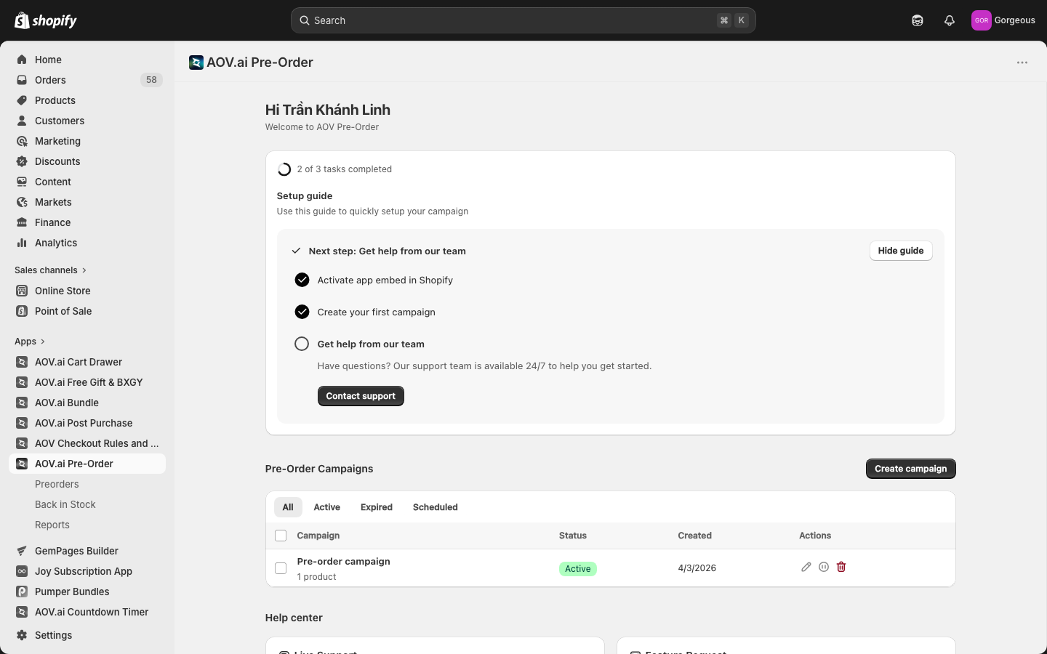Click the Content icon in sidebar
1047x654 pixels.
[22, 182]
